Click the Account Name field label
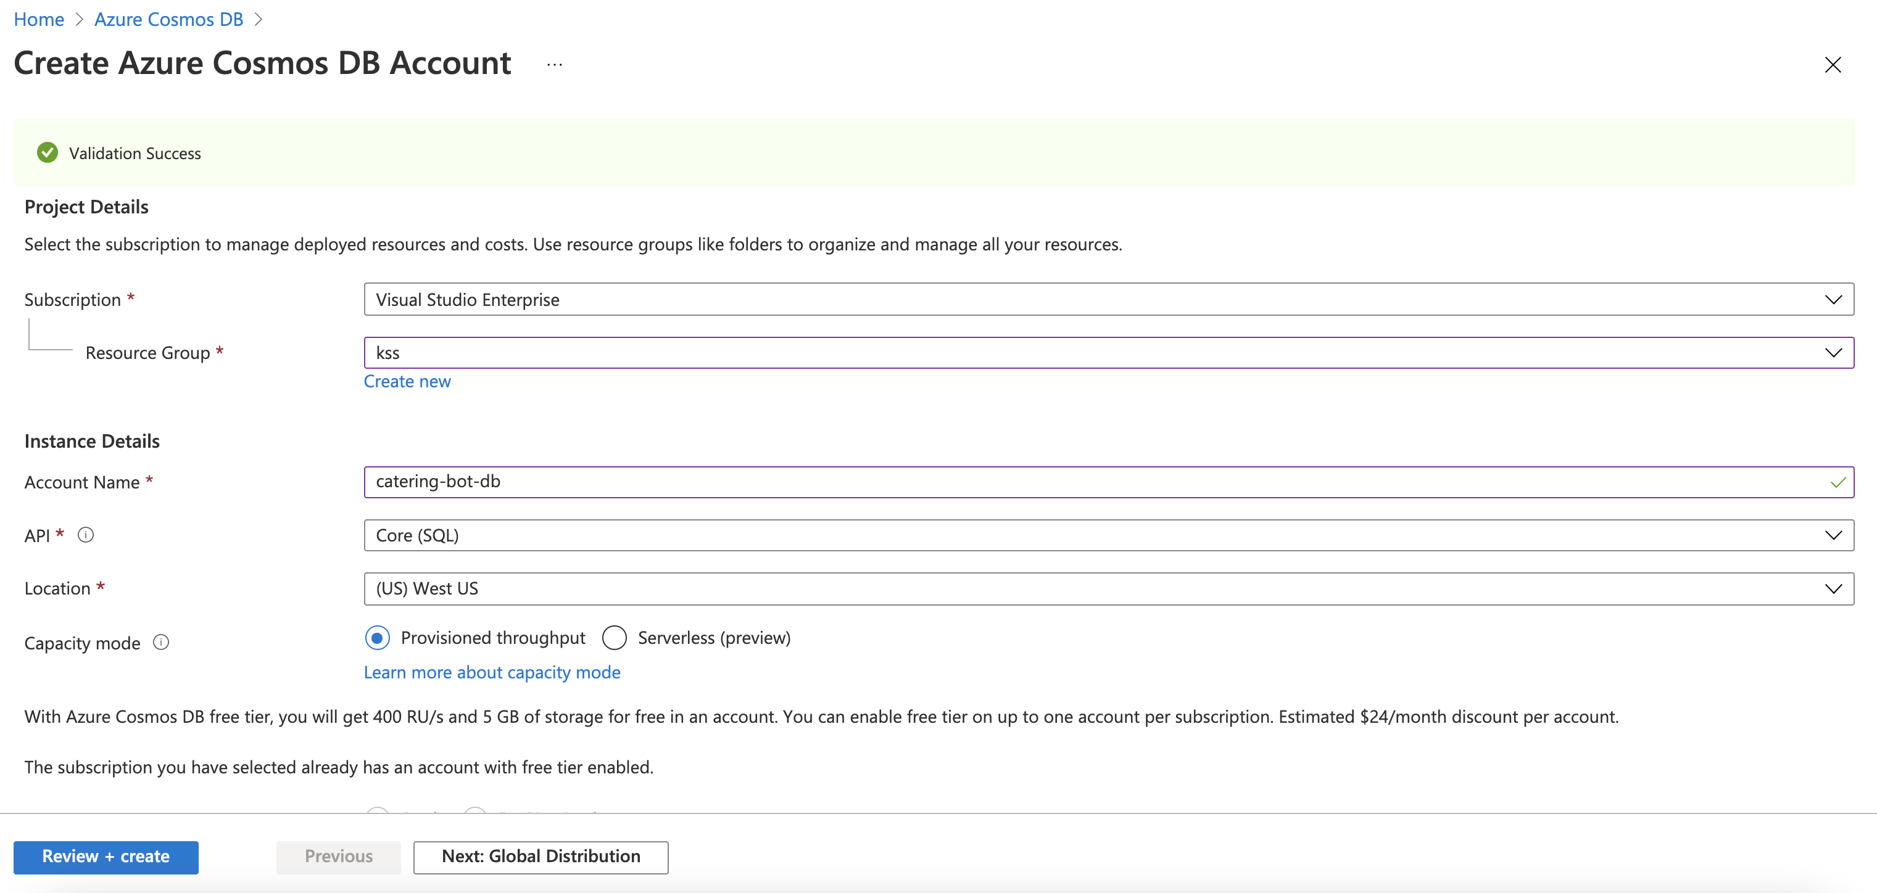This screenshot has height=893, width=1877. [81, 482]
